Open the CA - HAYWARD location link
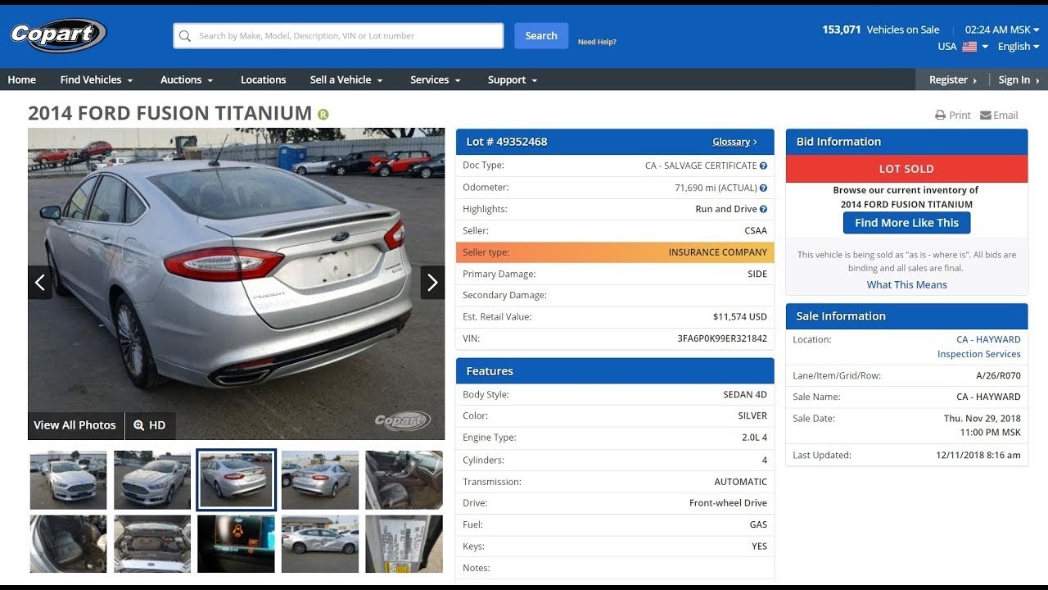Screen dimensions: 1048x590 (988, 339)
